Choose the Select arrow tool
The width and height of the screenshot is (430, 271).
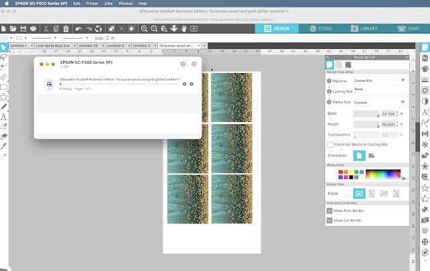click(3, 48)
